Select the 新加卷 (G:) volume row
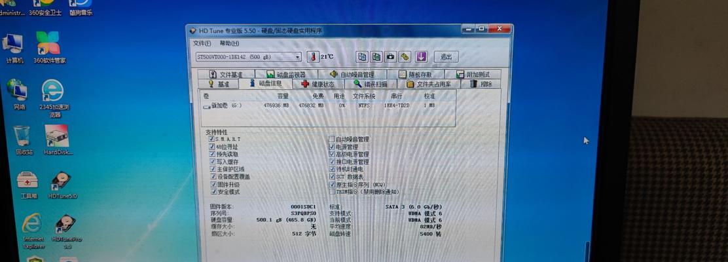The width and height of the screenshot is (728, 262). coord(328,106)
